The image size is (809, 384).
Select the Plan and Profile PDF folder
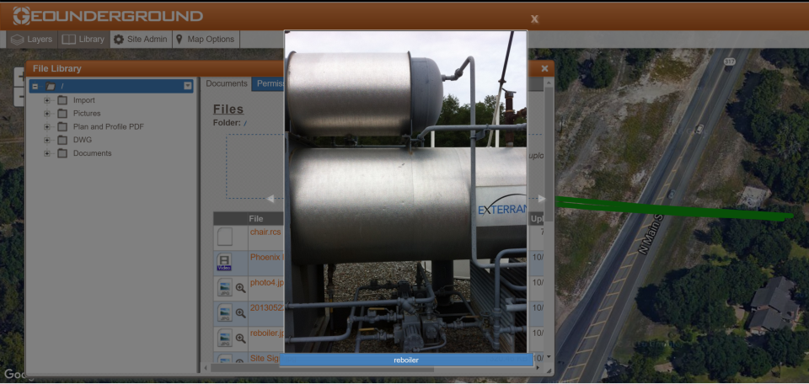click(109, 127)
